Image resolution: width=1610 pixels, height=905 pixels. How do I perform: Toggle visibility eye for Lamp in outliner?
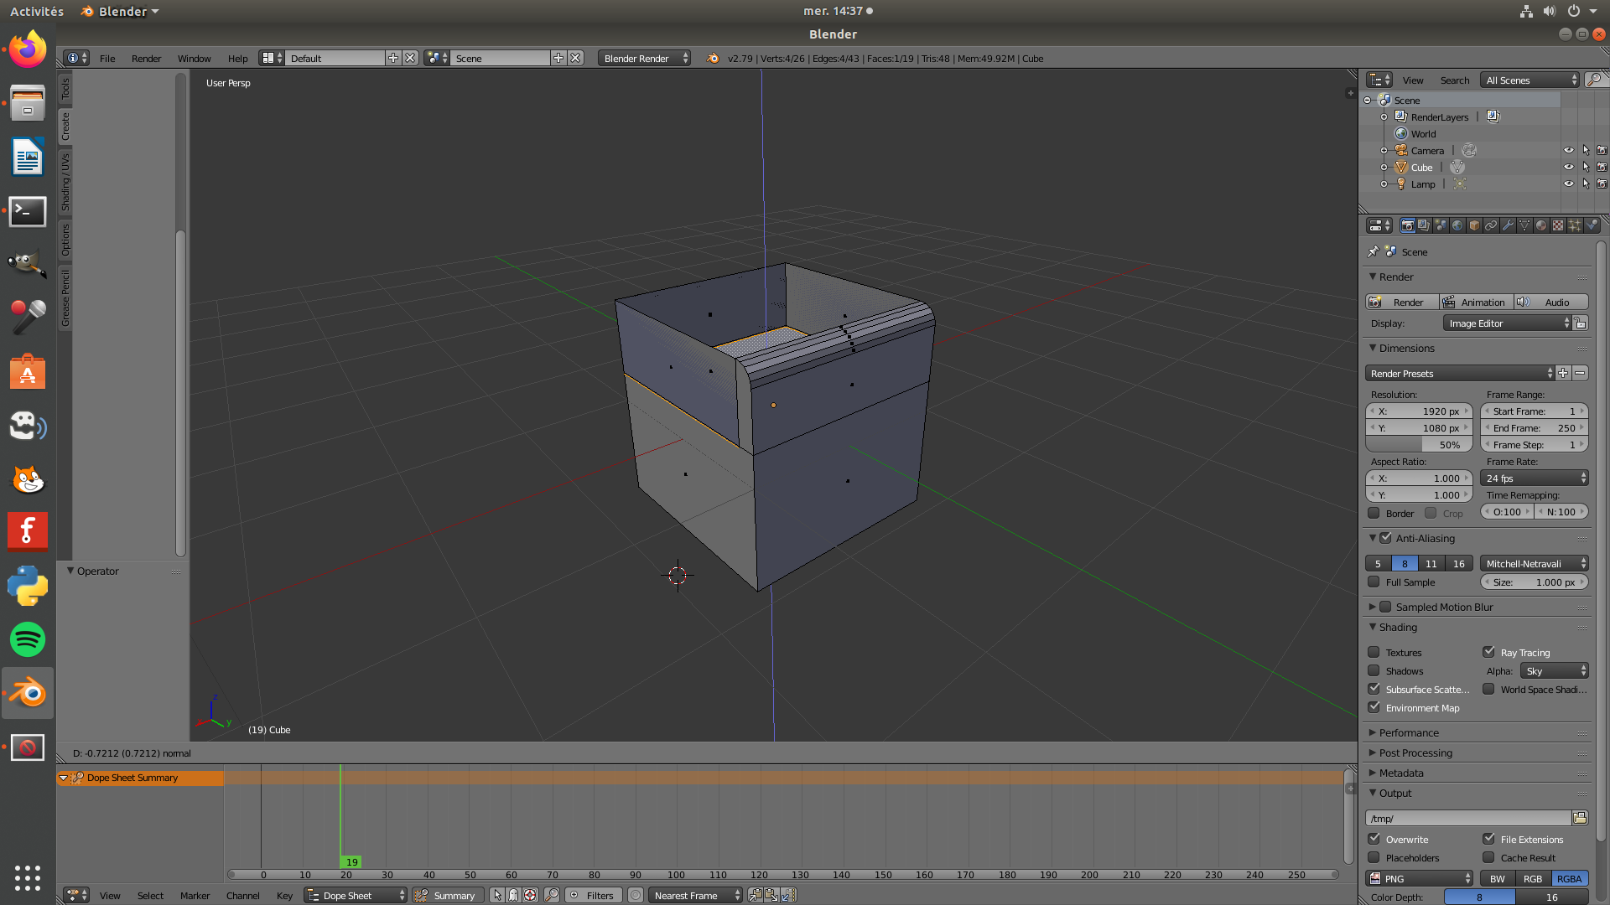pos(1569,184)
